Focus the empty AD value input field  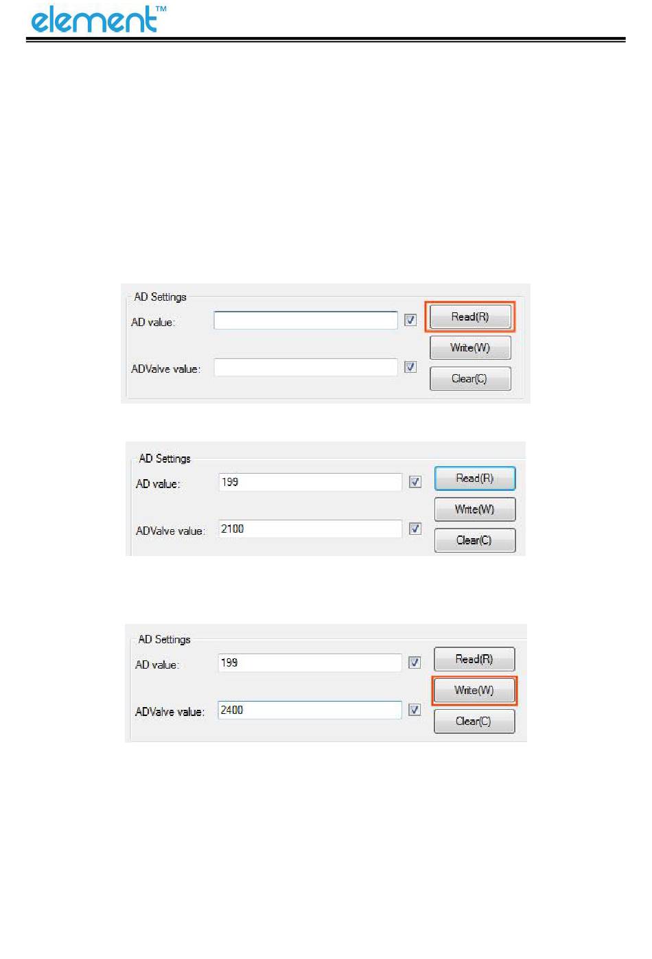[x=305, y=320]
